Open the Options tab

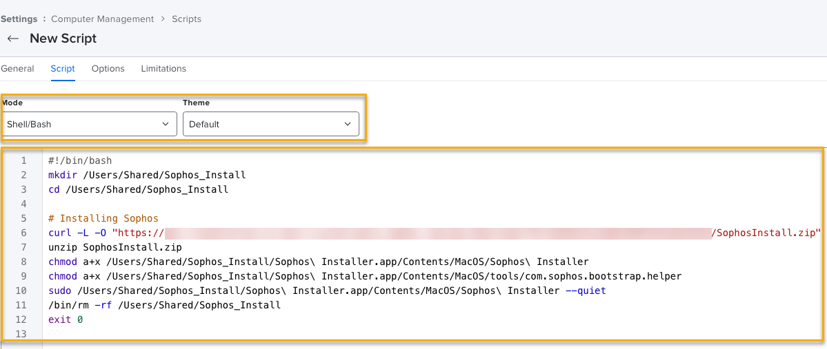click(x=108, y=69)
